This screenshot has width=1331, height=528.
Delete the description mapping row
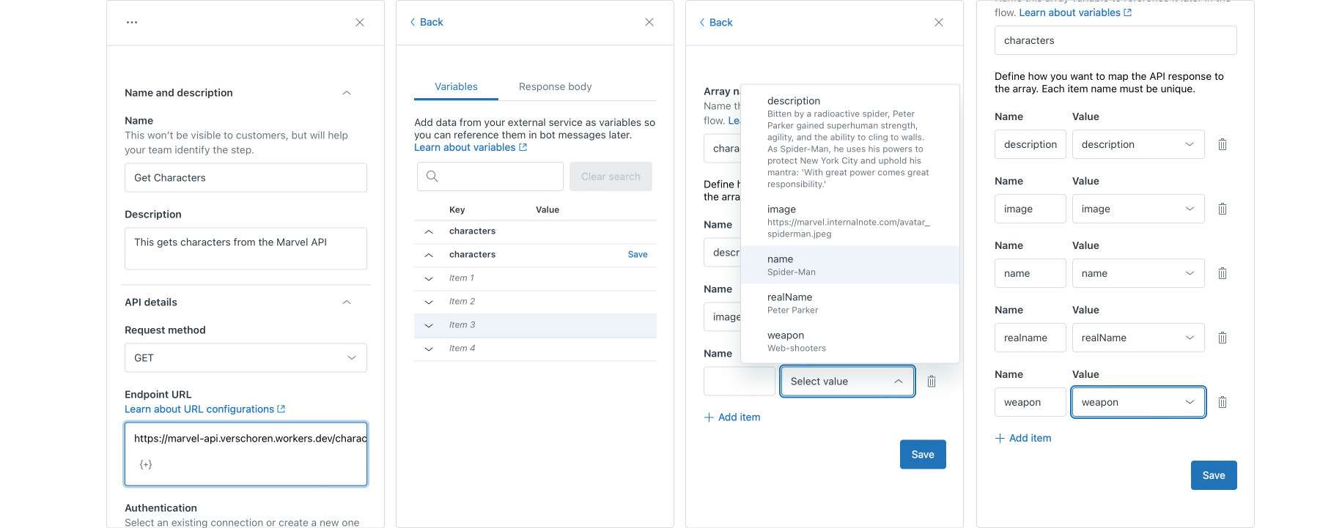[x=1223, y=144]
